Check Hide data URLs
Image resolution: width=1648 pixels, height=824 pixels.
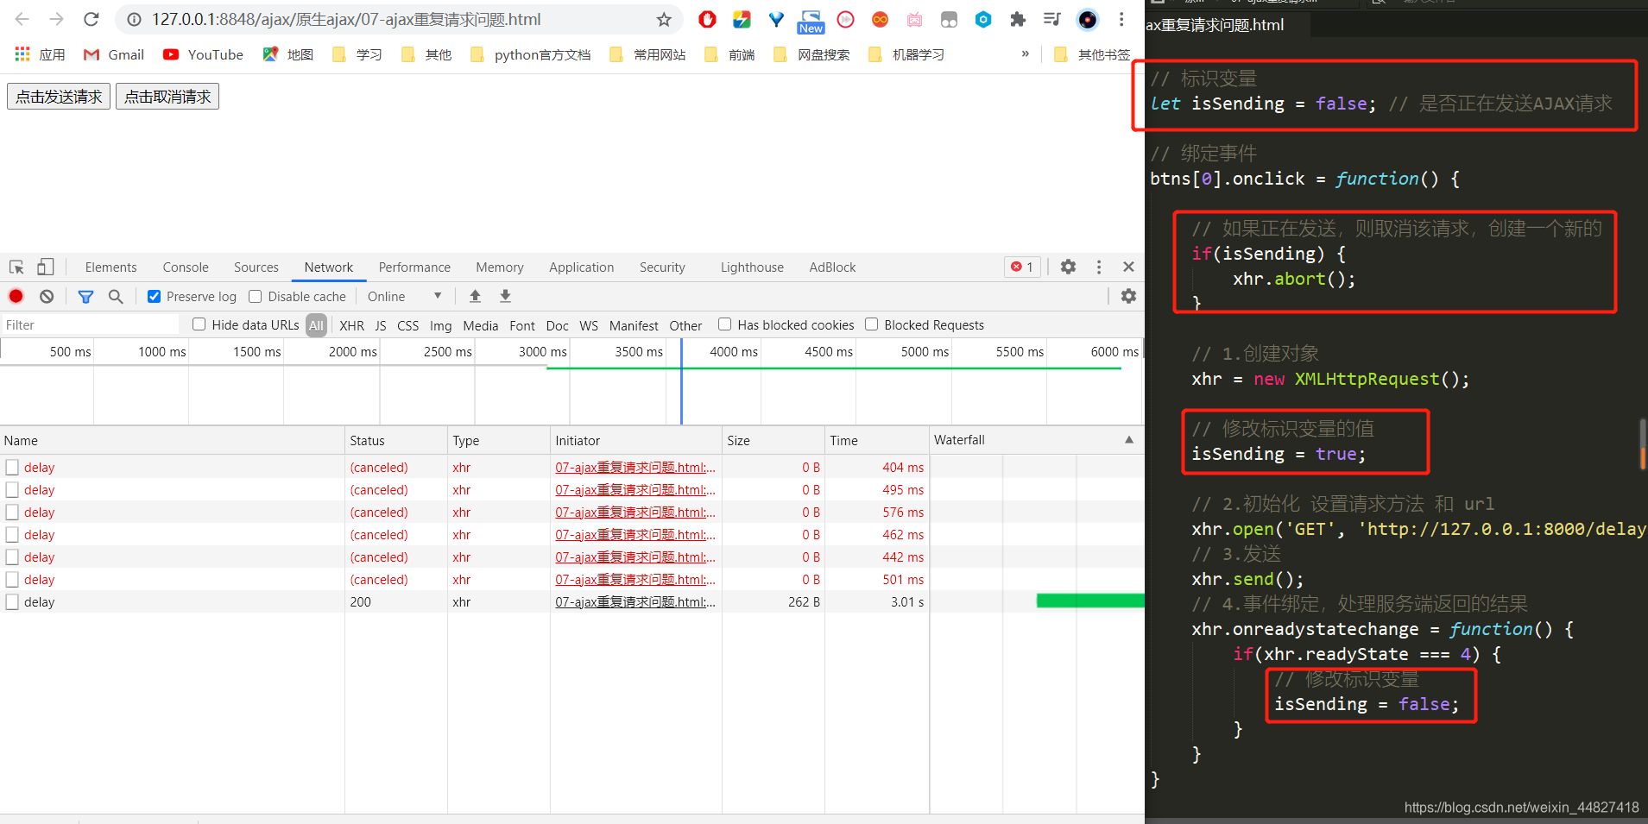click(x=199, y=324)
